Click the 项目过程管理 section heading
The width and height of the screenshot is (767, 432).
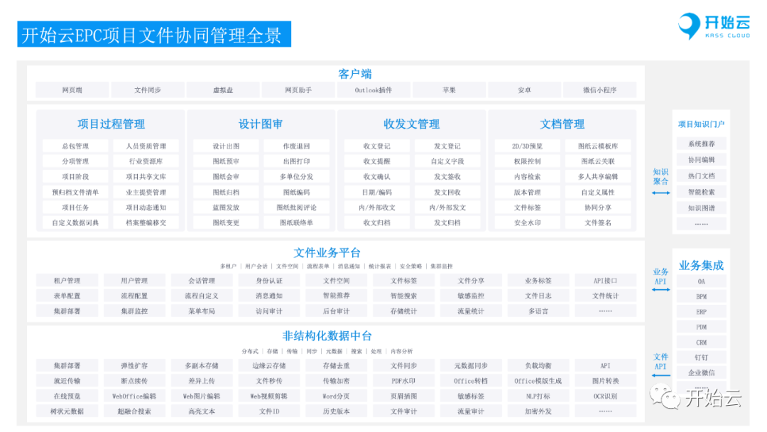click(111, 124)
